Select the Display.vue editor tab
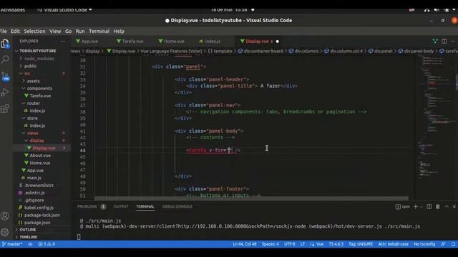 click(x=257, y=41)
